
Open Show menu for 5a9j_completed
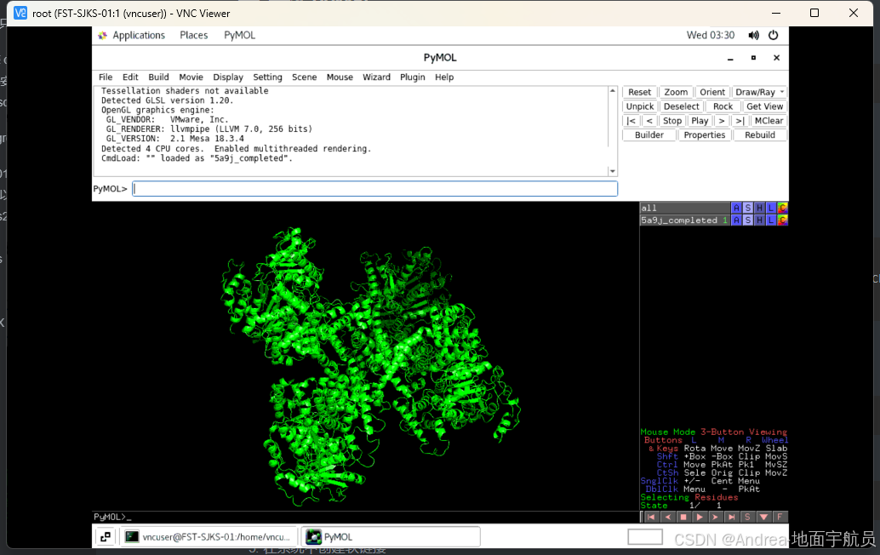(747, 220)
